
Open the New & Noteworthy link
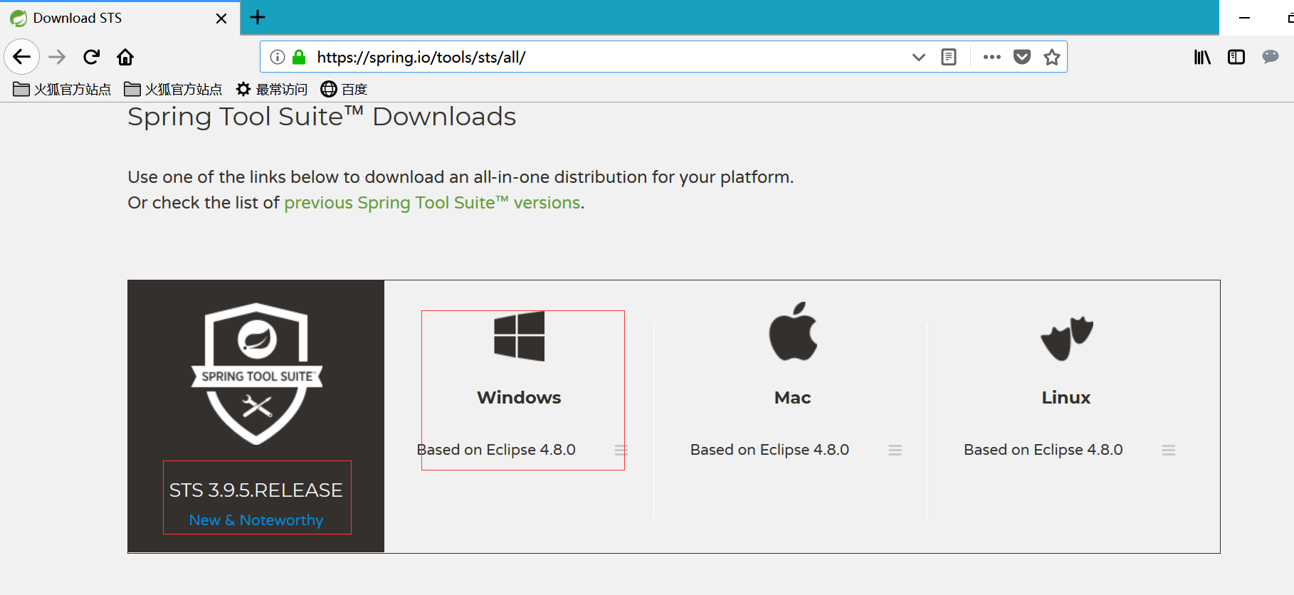pyautogui.click(x=256, y=520)
